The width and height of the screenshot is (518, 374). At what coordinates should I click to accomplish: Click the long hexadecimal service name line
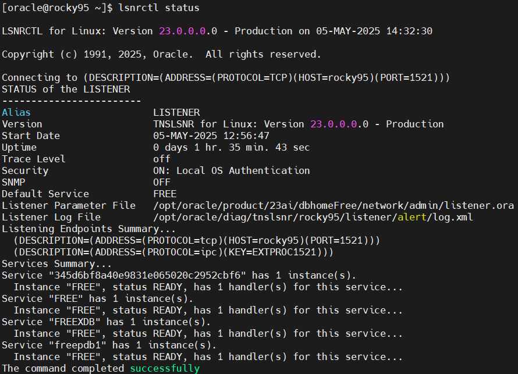point(179,275)
